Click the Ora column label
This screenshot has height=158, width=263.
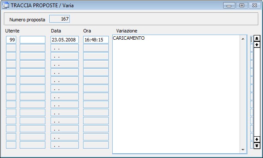(87, 31)
